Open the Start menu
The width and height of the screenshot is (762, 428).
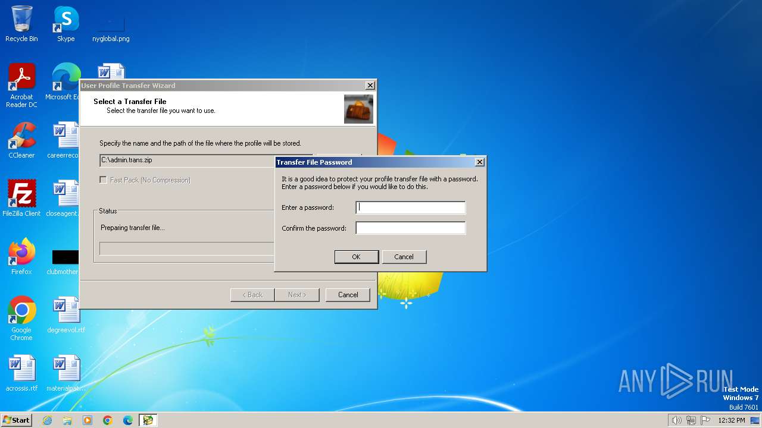pyautogui.click(x=17, y=420)
